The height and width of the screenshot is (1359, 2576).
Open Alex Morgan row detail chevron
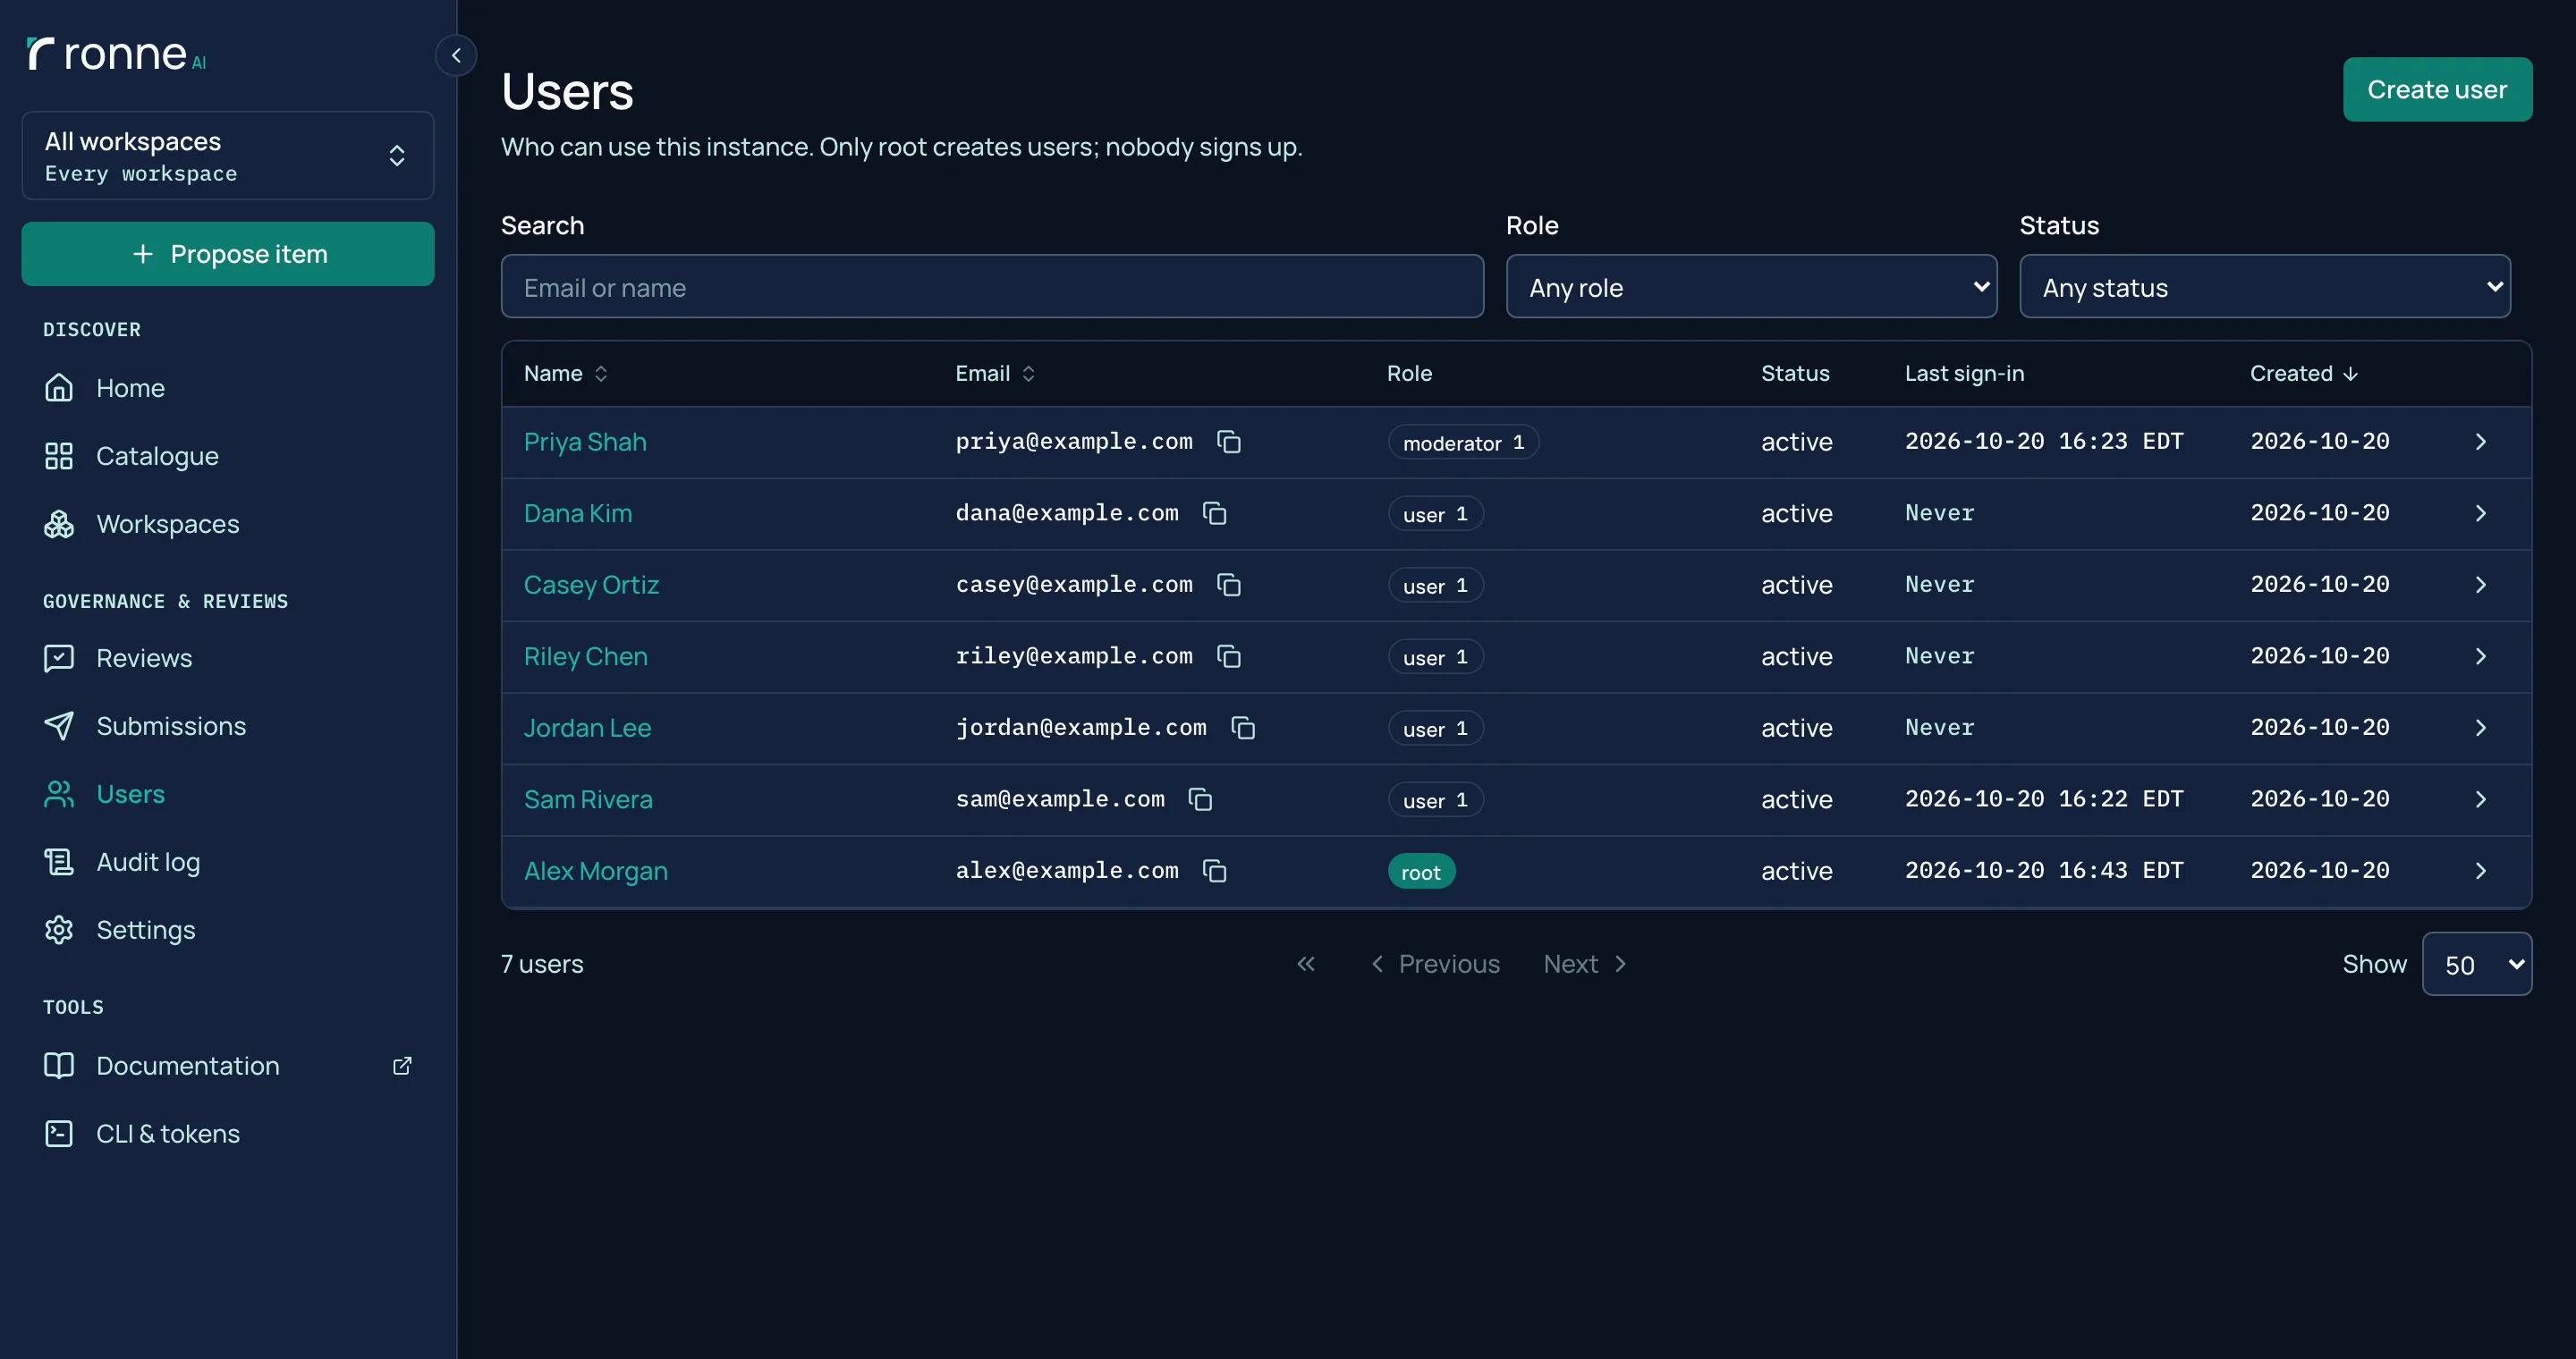(2480, 870)
